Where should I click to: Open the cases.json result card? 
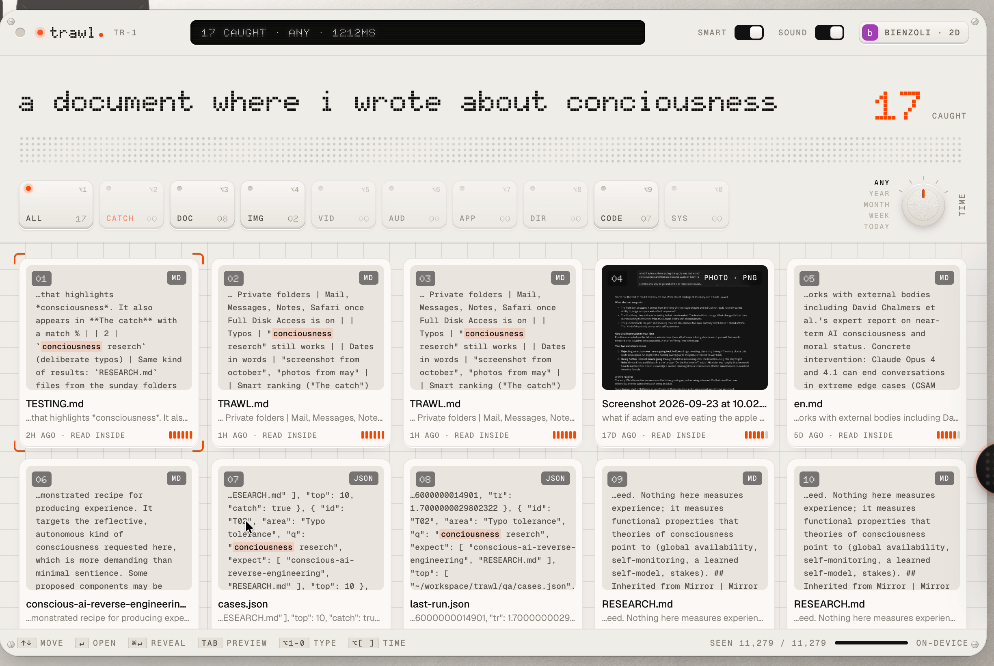(x=300, y=545)
